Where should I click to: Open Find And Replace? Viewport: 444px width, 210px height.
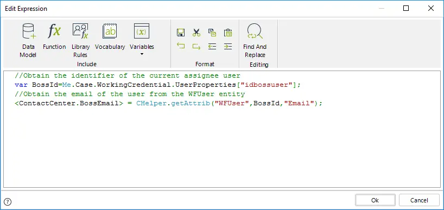coord(255,41)
